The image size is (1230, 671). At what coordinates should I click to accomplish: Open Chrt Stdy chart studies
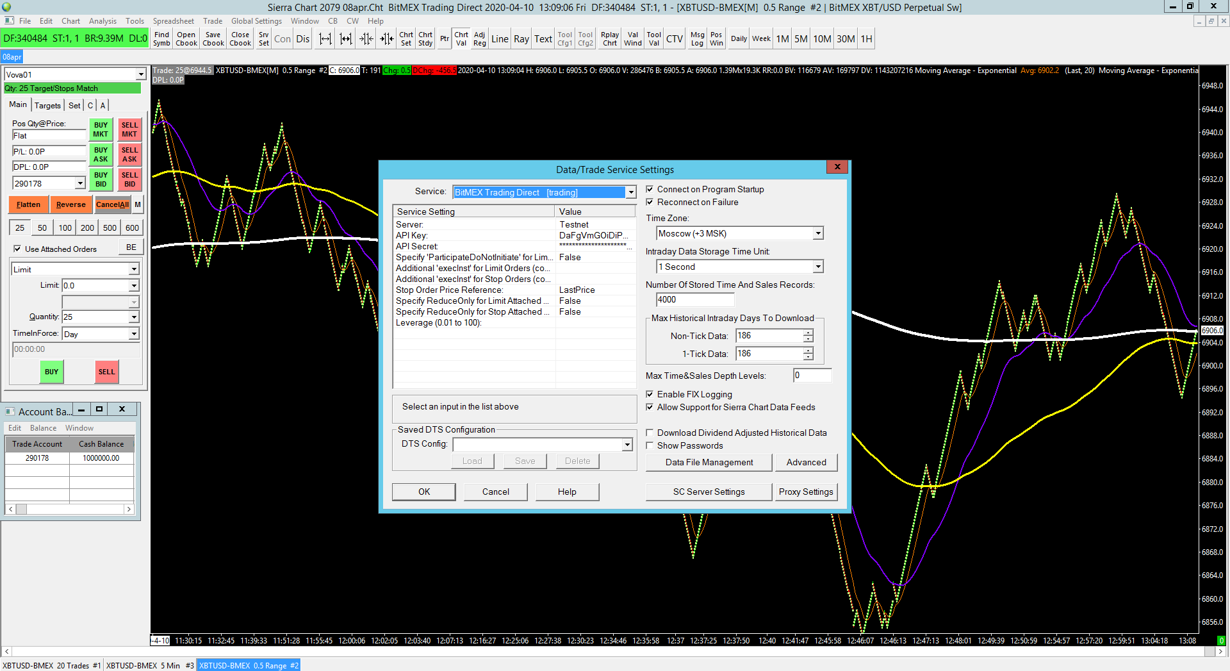tap(425, 39)
